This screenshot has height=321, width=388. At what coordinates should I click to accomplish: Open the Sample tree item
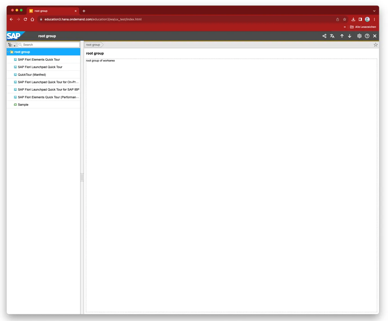tap(23, 105)
